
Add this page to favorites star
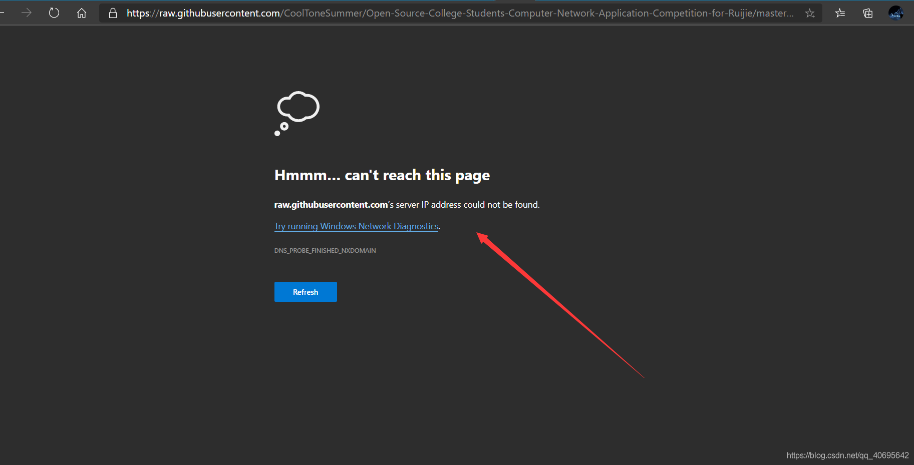(x=810, y=14)
